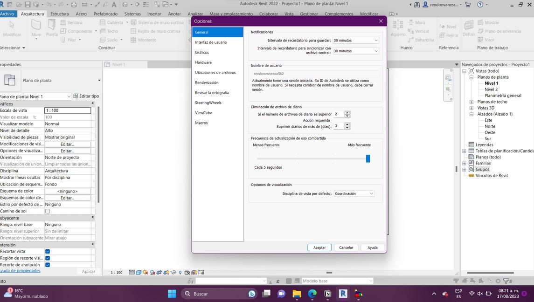This screenshot has width=534, height=302.
Task: Click the Cancelar button
Action: [346, 247]
